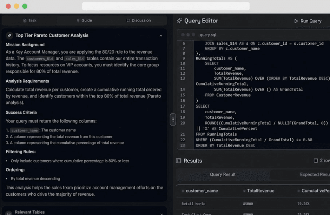Click the Guide lightbulb icon
Image resolution: width=330 pixels, height=215 pixels.
(77, 20)
